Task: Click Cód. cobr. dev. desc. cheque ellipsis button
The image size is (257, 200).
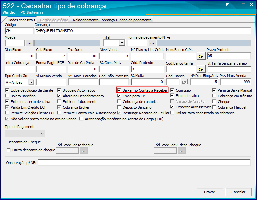Action: pos(182,150)
